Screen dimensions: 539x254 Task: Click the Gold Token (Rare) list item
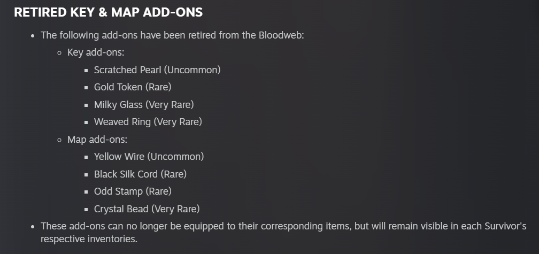133,87
